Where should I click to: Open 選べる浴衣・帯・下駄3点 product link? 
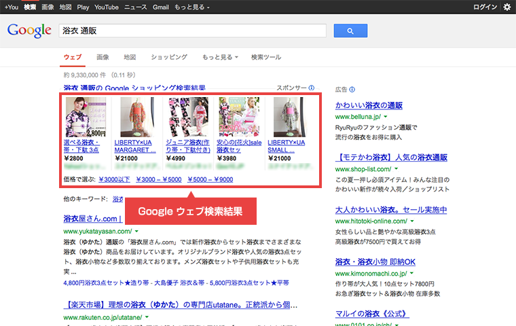pos(81,146)
